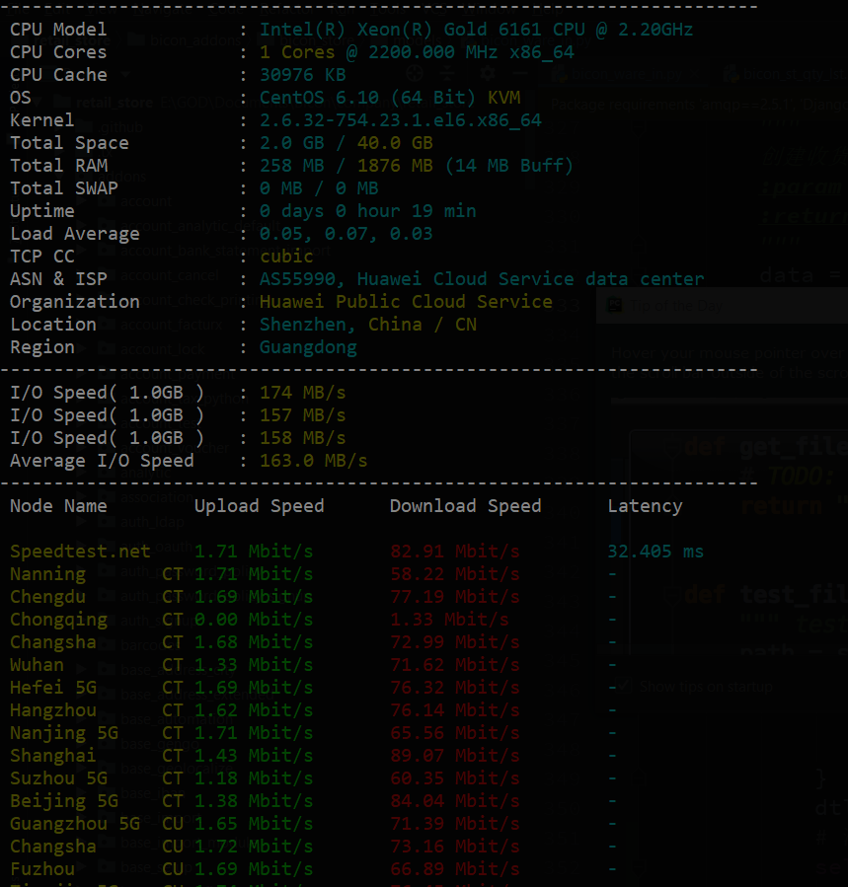Click the Beijing 5G download speed 84.04 Mbit/s

tap(454, 800)
